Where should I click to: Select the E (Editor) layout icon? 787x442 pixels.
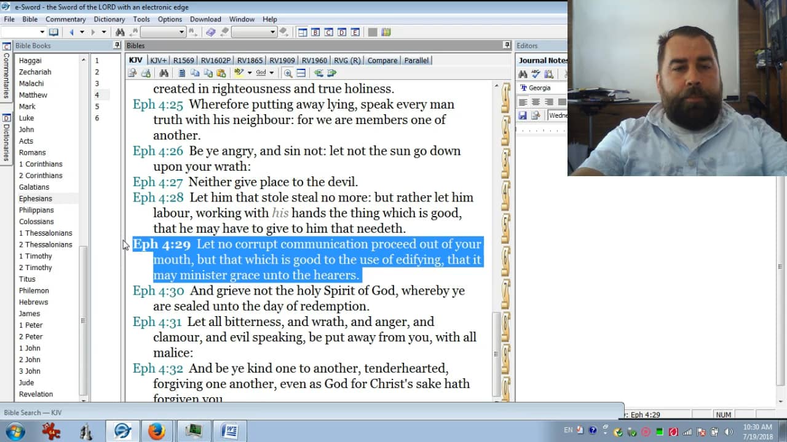pyautogui.click(x=355, y=32)
